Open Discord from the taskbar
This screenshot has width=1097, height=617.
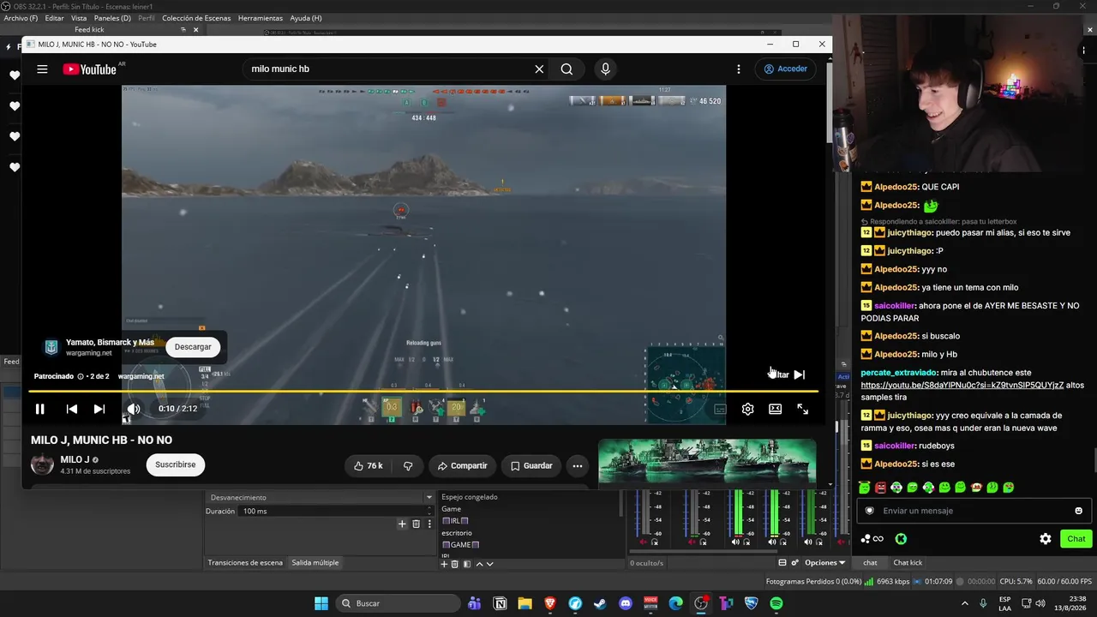pyautogui.click(x=626, y=603)
